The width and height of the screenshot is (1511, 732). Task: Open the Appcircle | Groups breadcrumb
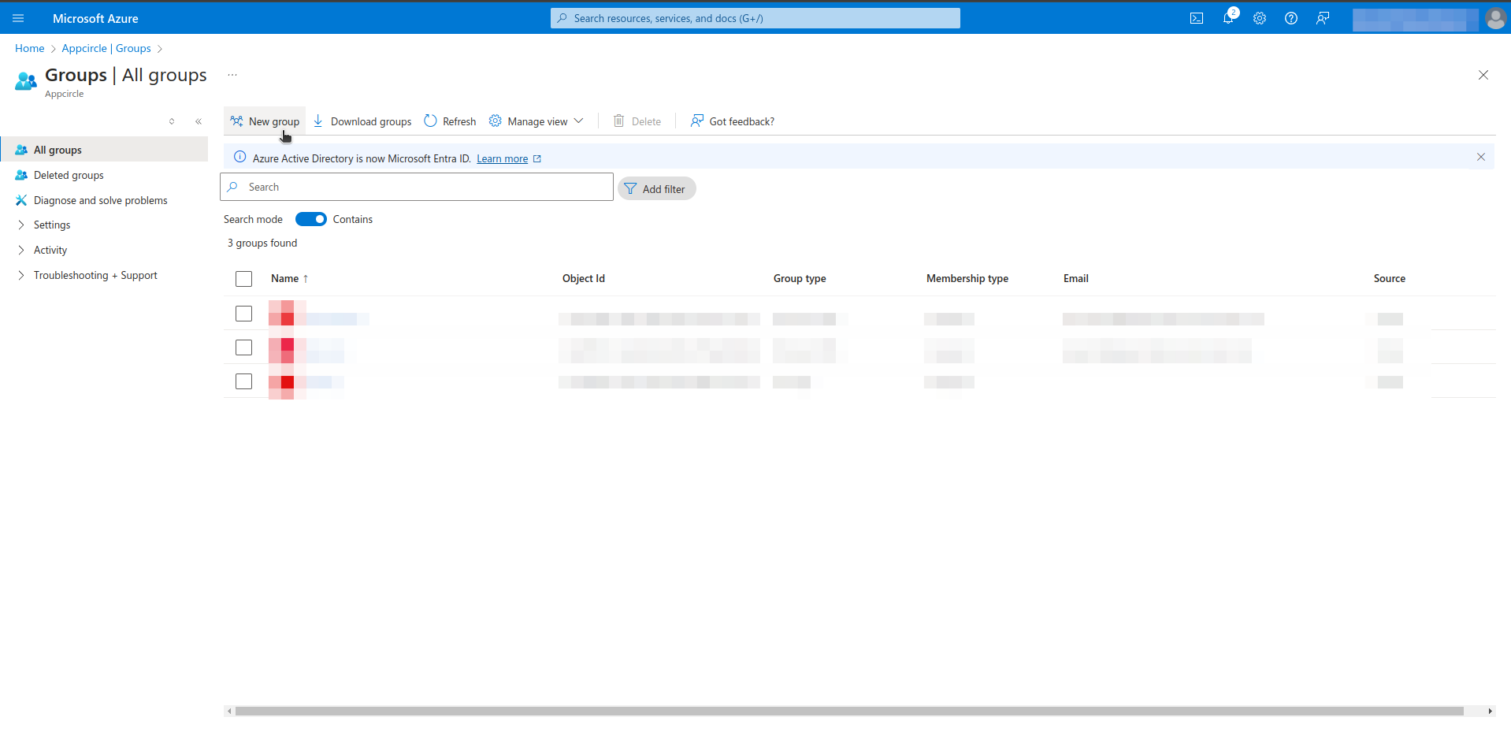click(x=106, y=48)
